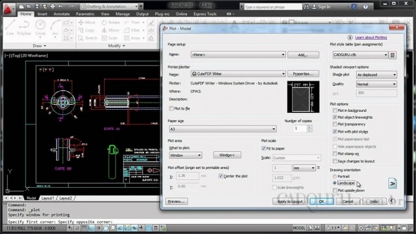
Task: Enable the Plot to file checkbox
Action: [x=172, y=109]
